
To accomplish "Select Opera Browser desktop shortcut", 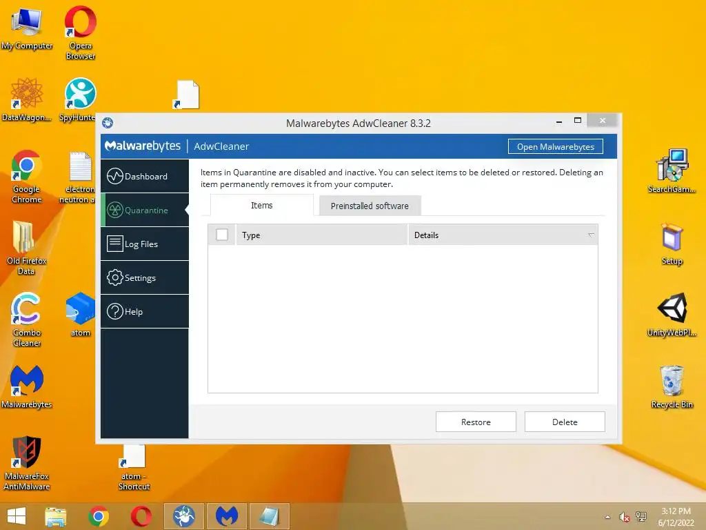I will click(81, 32).
